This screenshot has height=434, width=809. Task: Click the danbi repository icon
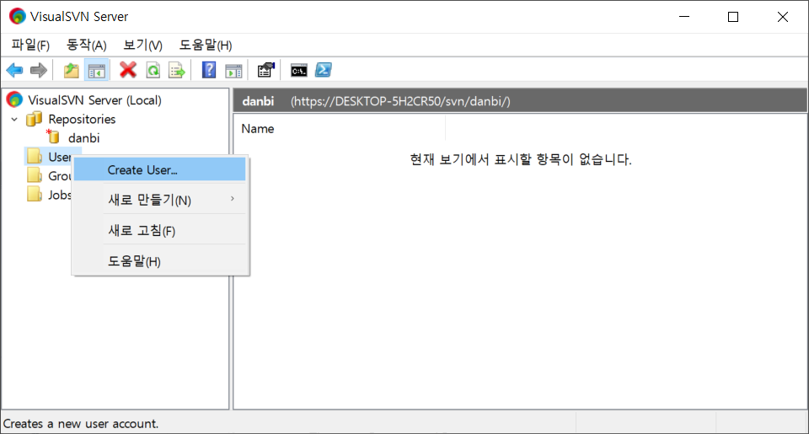coord(53,137)
